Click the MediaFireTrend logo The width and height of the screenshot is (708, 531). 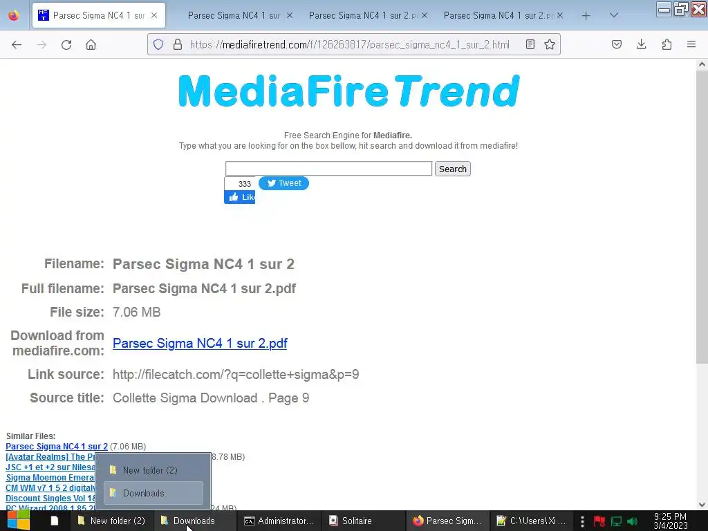pyautogui.click(x=349, y=91)
